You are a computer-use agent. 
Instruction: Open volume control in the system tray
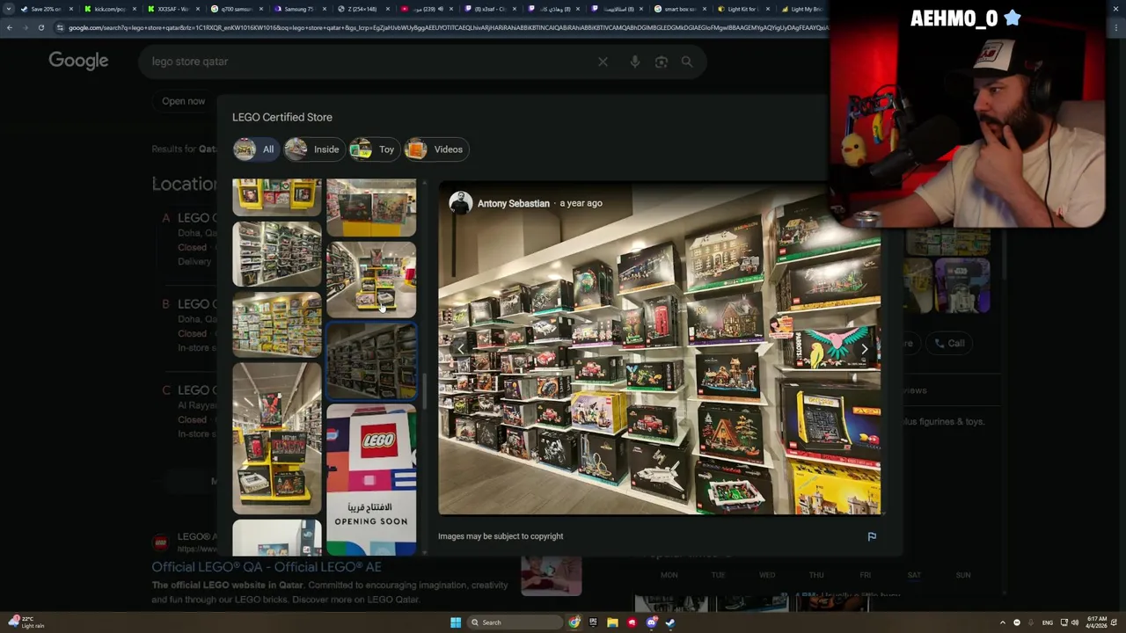click(1075, 622)
